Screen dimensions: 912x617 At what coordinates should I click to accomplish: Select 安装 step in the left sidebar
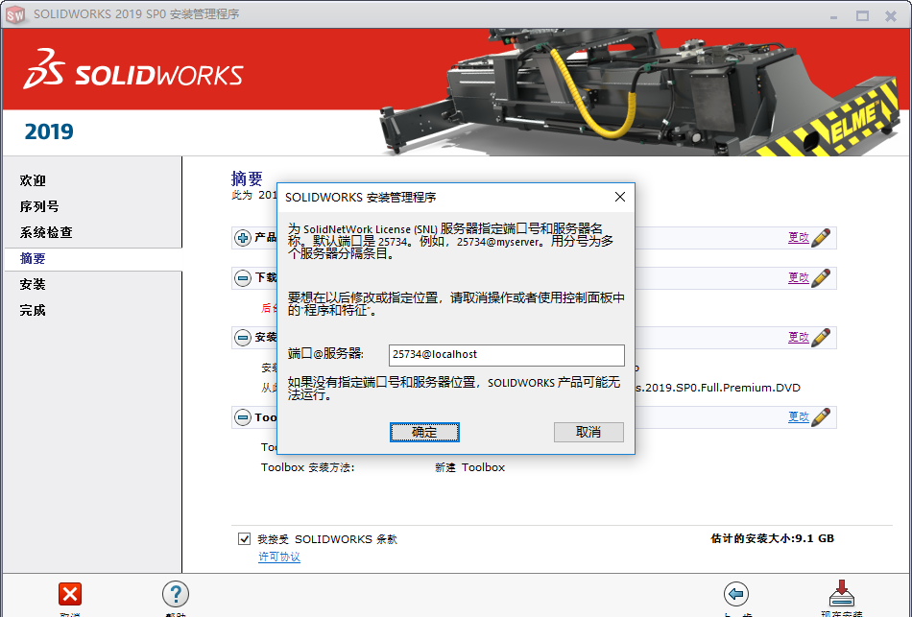coord(33,284)
